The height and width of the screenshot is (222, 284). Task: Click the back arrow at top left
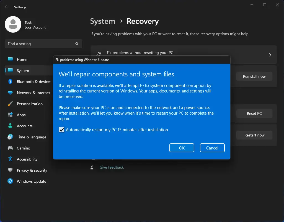tap(7, 7)
